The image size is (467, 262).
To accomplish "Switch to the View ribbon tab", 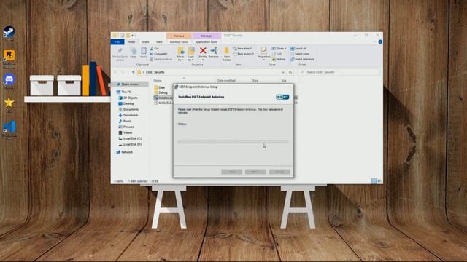I will 159,42.
